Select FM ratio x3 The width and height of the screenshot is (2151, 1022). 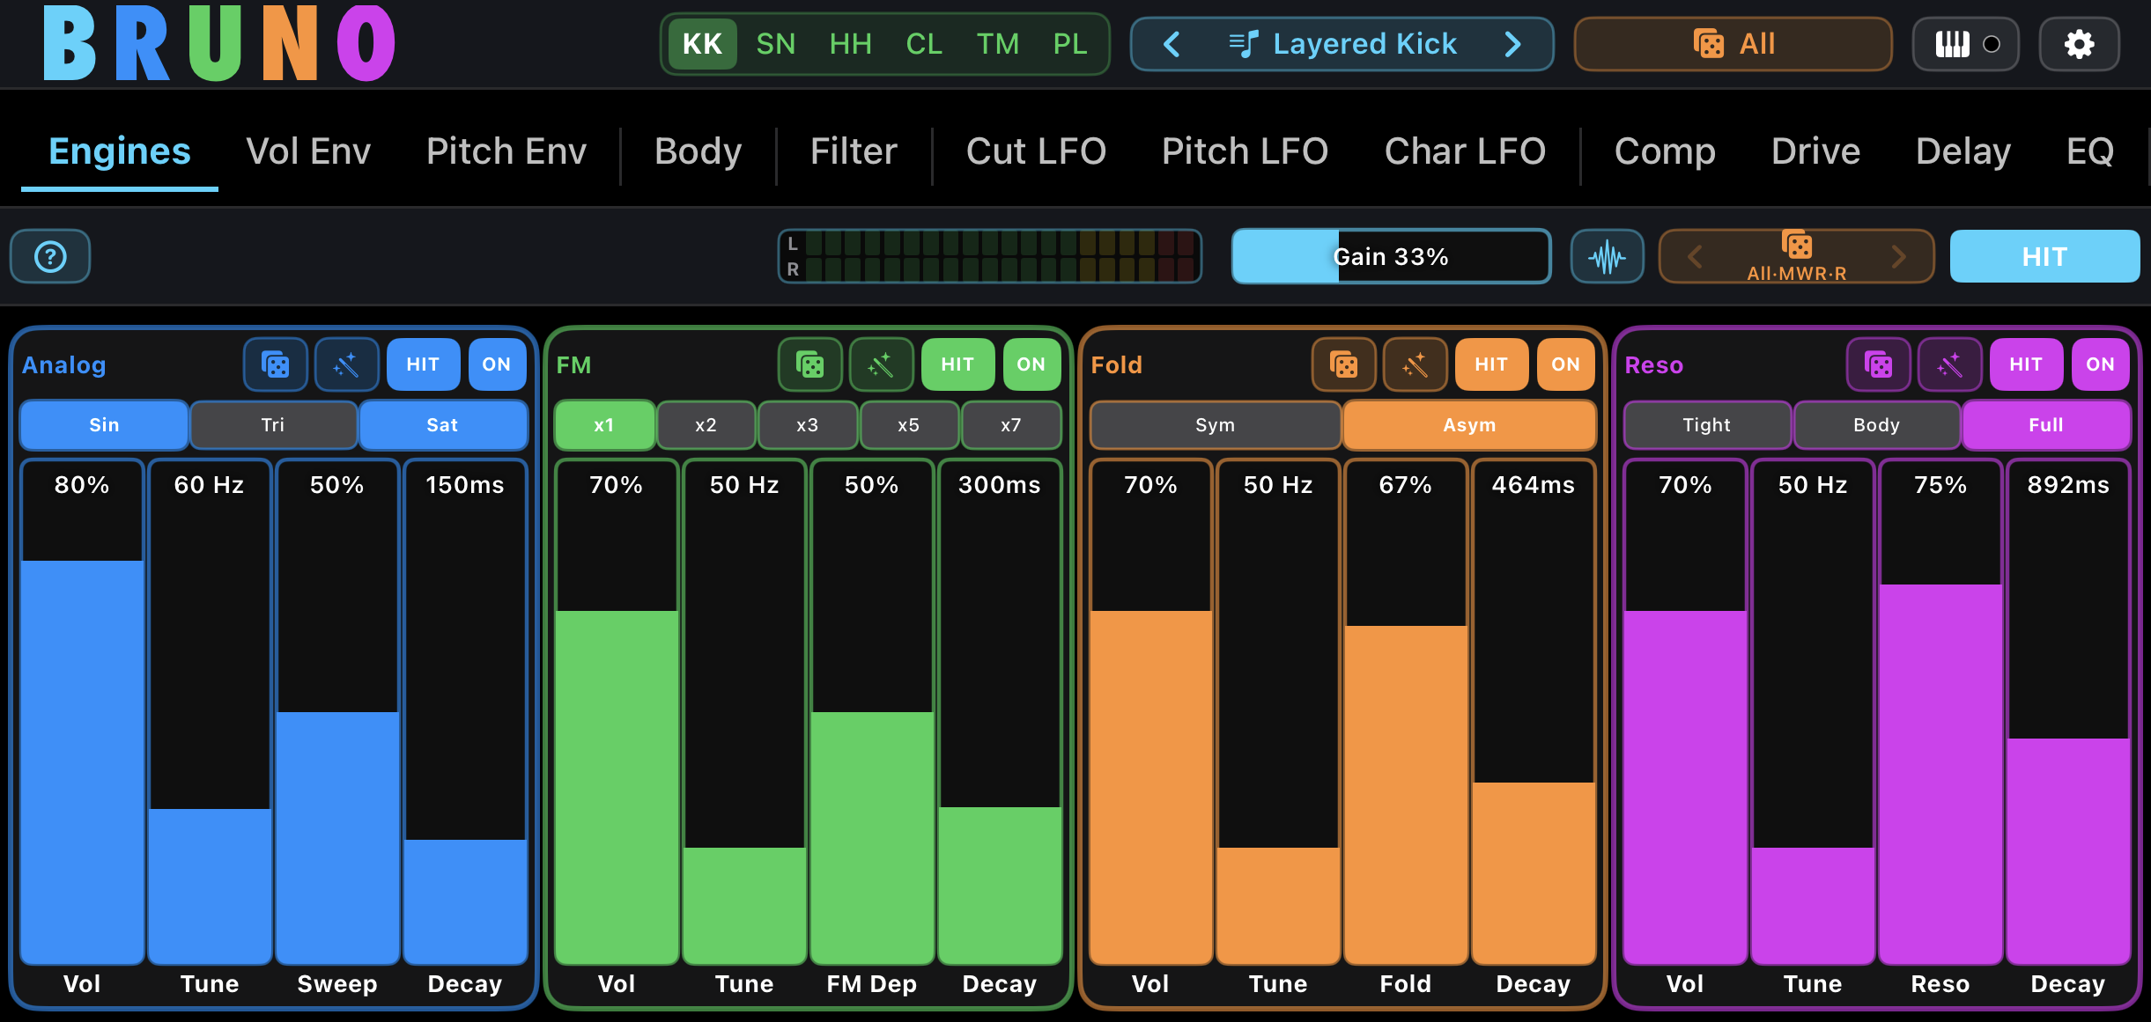click(807, 425)
